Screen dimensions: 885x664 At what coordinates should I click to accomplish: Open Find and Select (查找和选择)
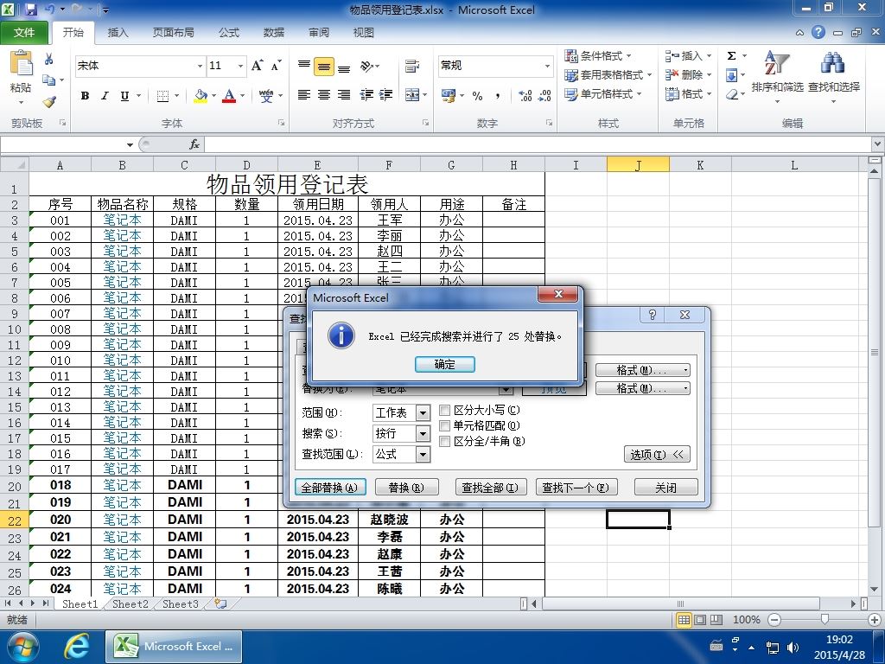tap(834, 76)
